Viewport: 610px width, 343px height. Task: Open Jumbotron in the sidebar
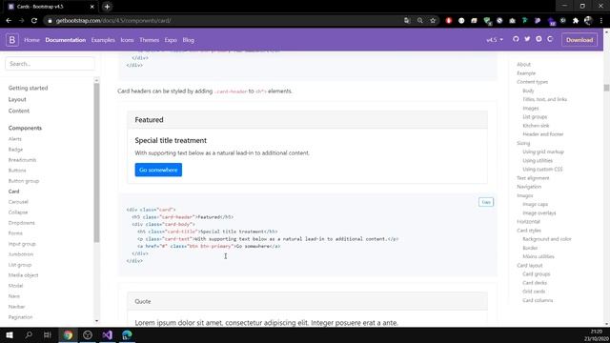(x=21, y=254)
